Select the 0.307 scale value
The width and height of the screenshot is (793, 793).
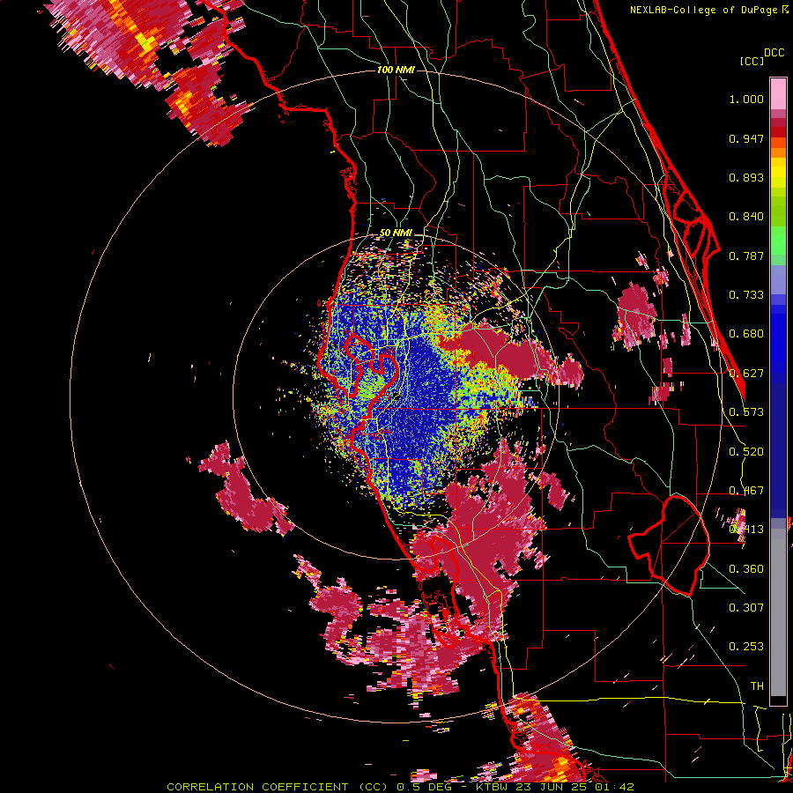(746, 608)
